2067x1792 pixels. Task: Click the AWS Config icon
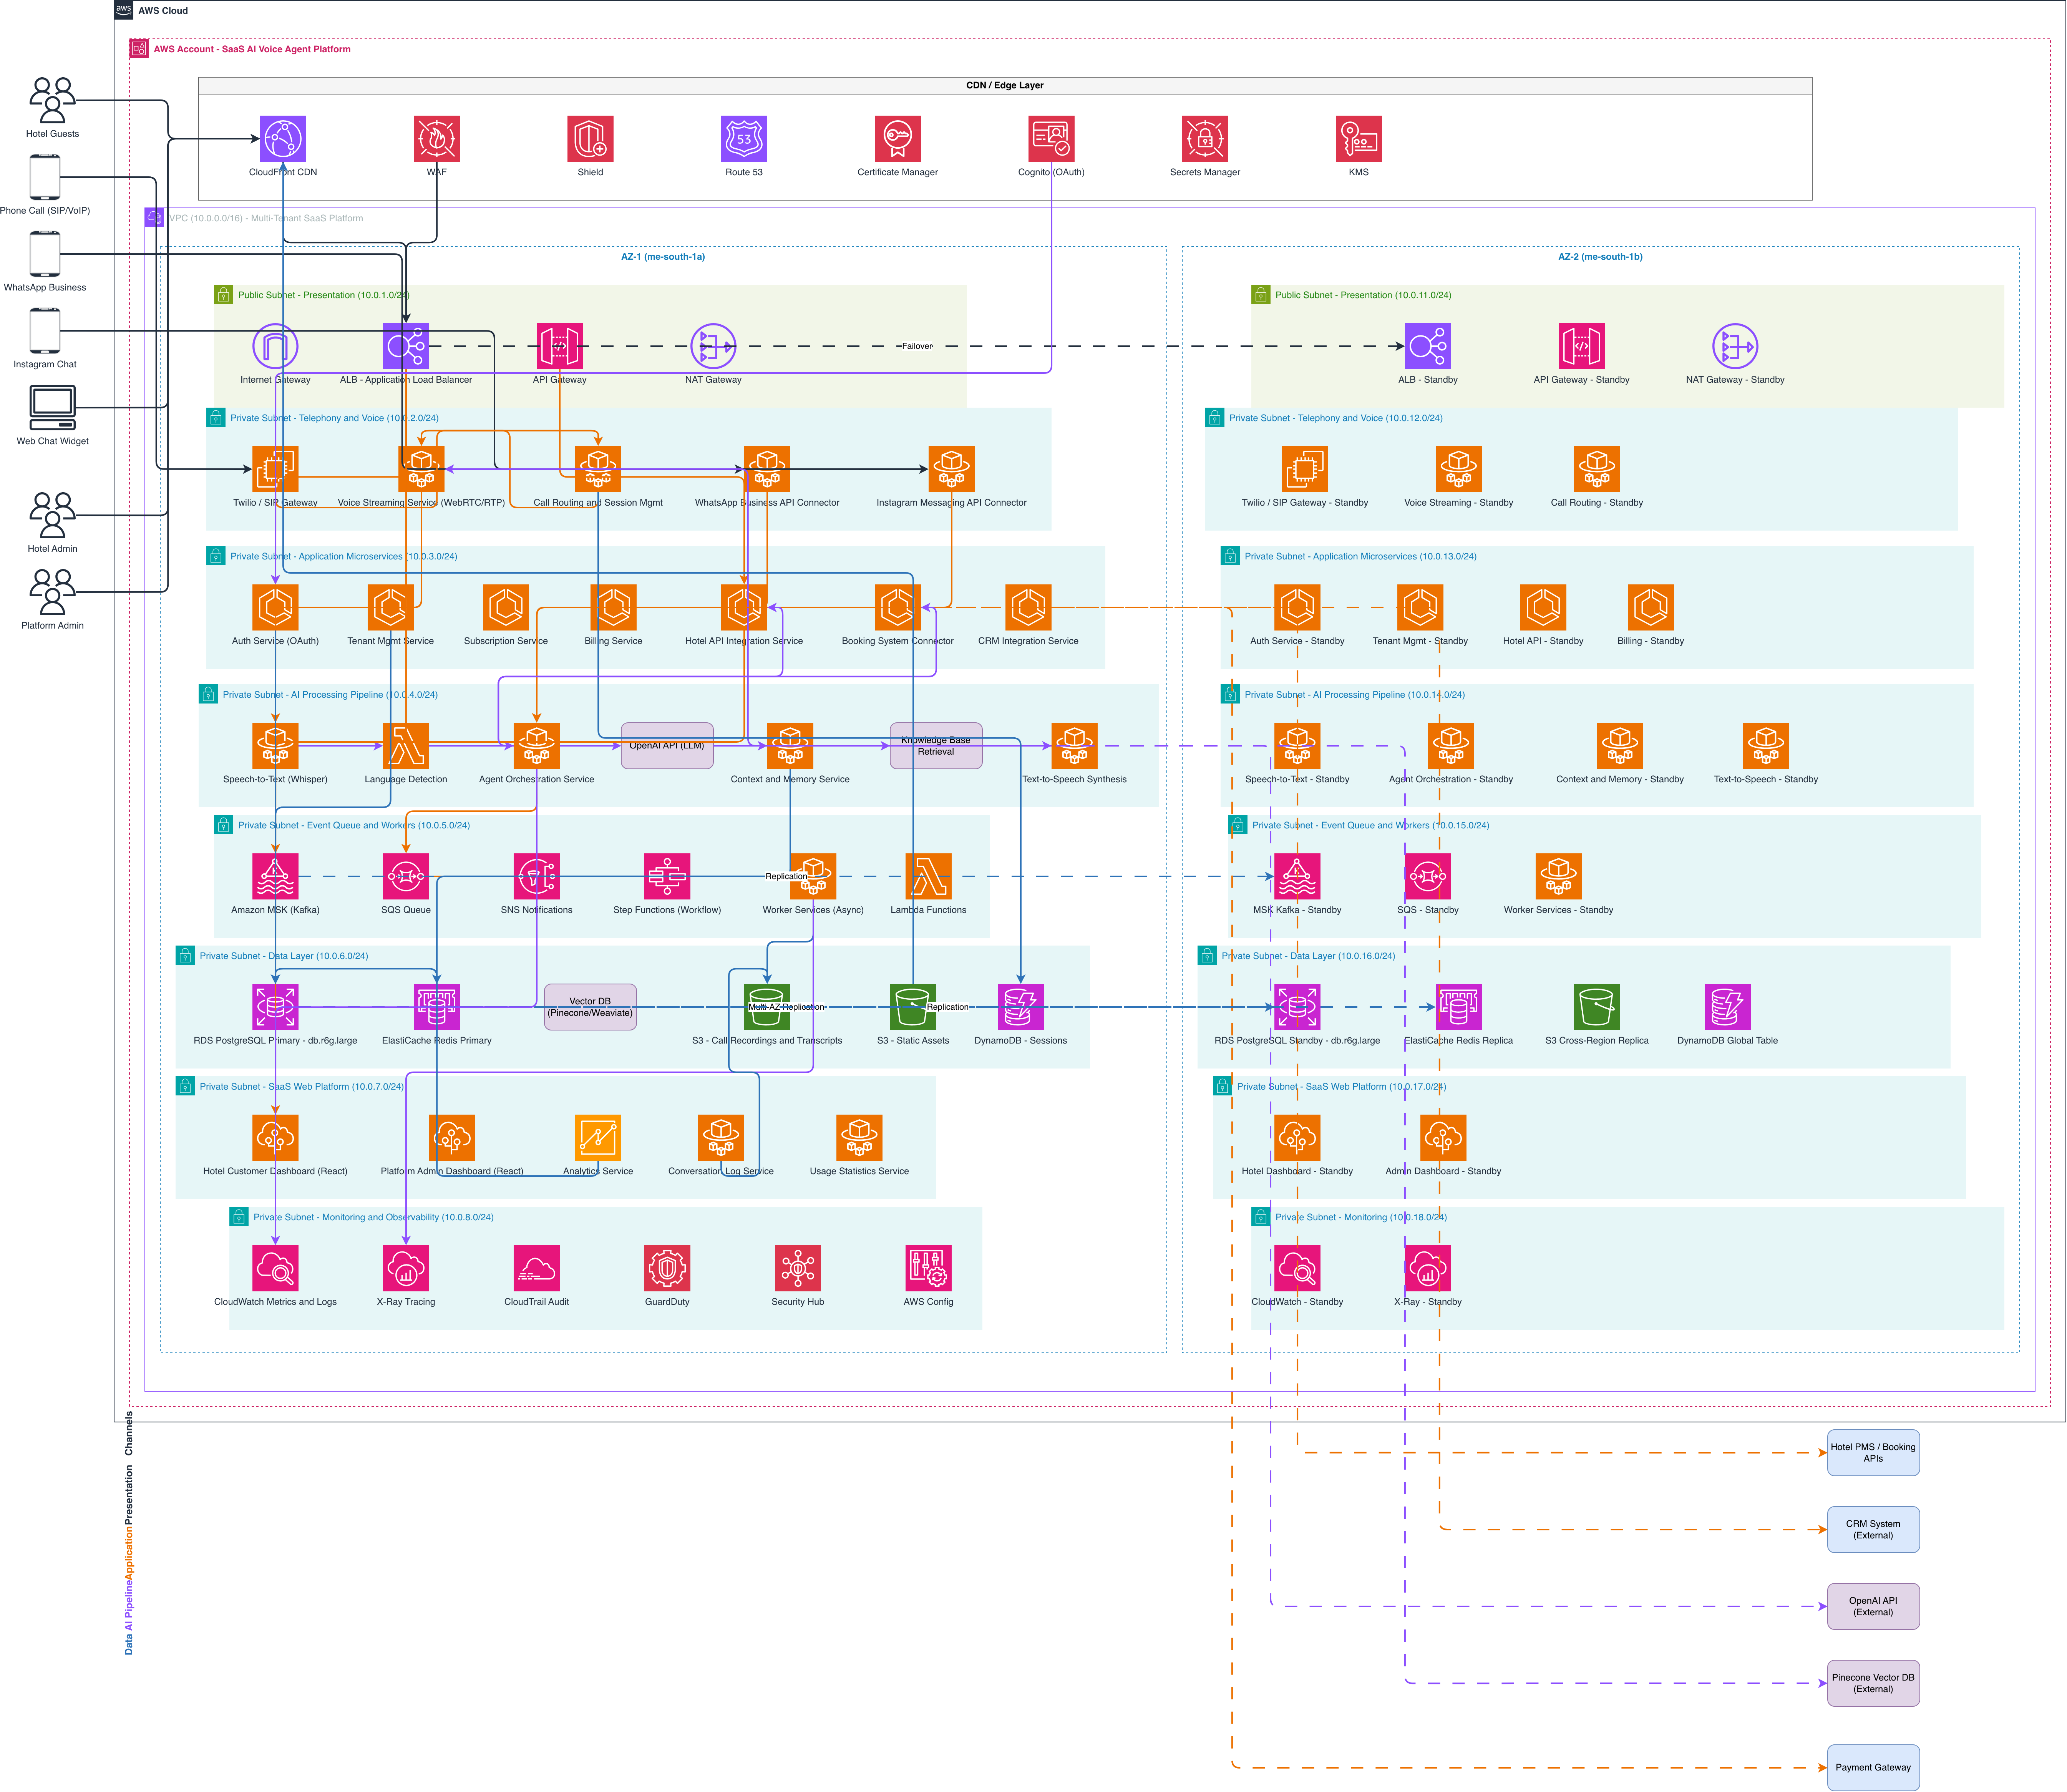tap(928, 1268)
